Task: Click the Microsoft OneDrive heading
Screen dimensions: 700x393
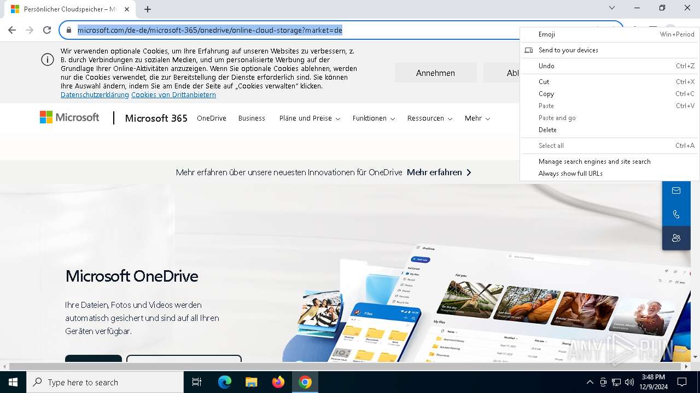Action: 132,276
